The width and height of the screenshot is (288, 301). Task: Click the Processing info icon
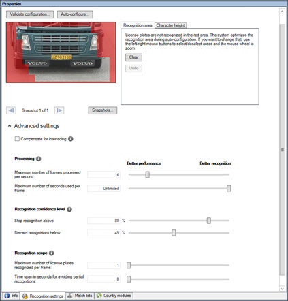pyautogui.click(x=39, y=159)
